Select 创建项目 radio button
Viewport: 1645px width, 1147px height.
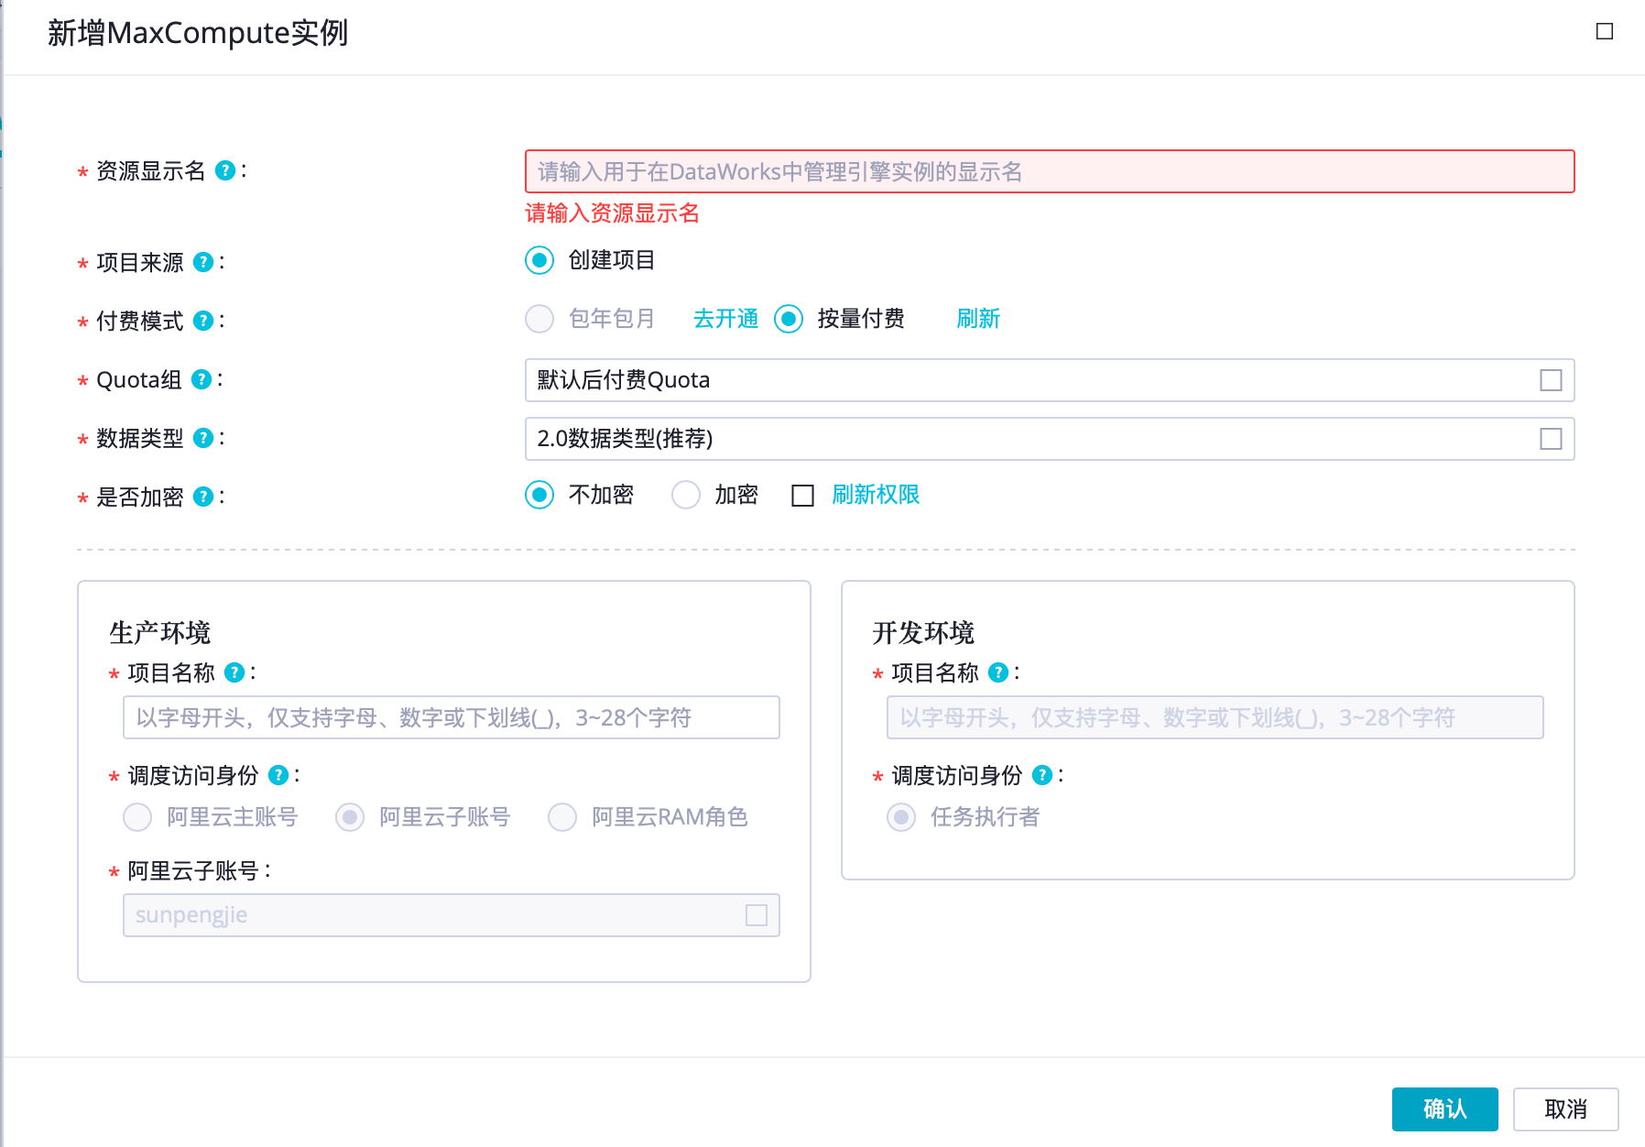click(539, 260)
